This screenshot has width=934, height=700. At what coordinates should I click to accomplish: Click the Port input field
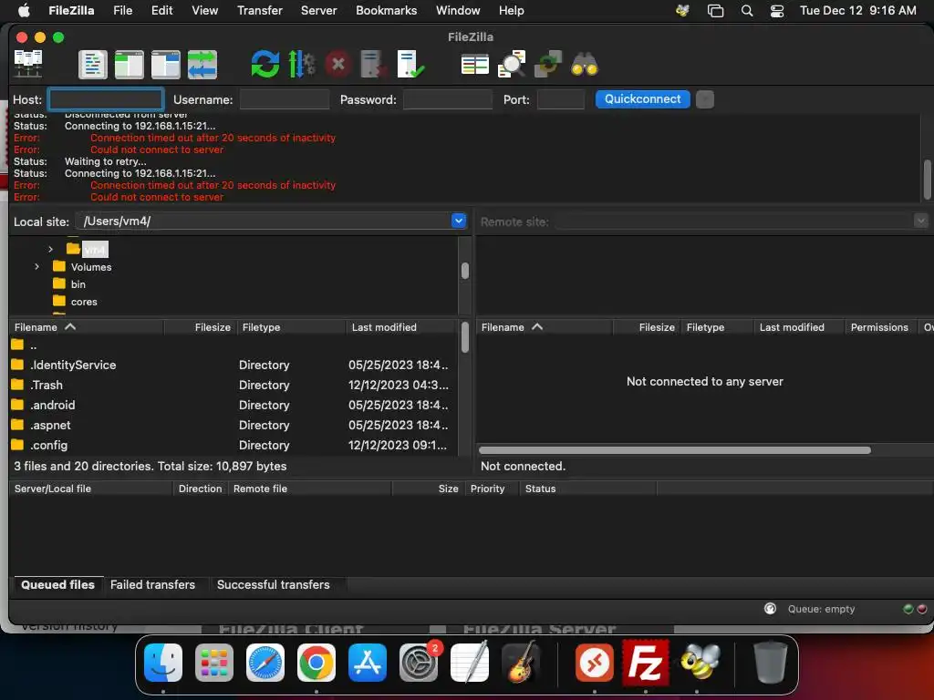561,99
